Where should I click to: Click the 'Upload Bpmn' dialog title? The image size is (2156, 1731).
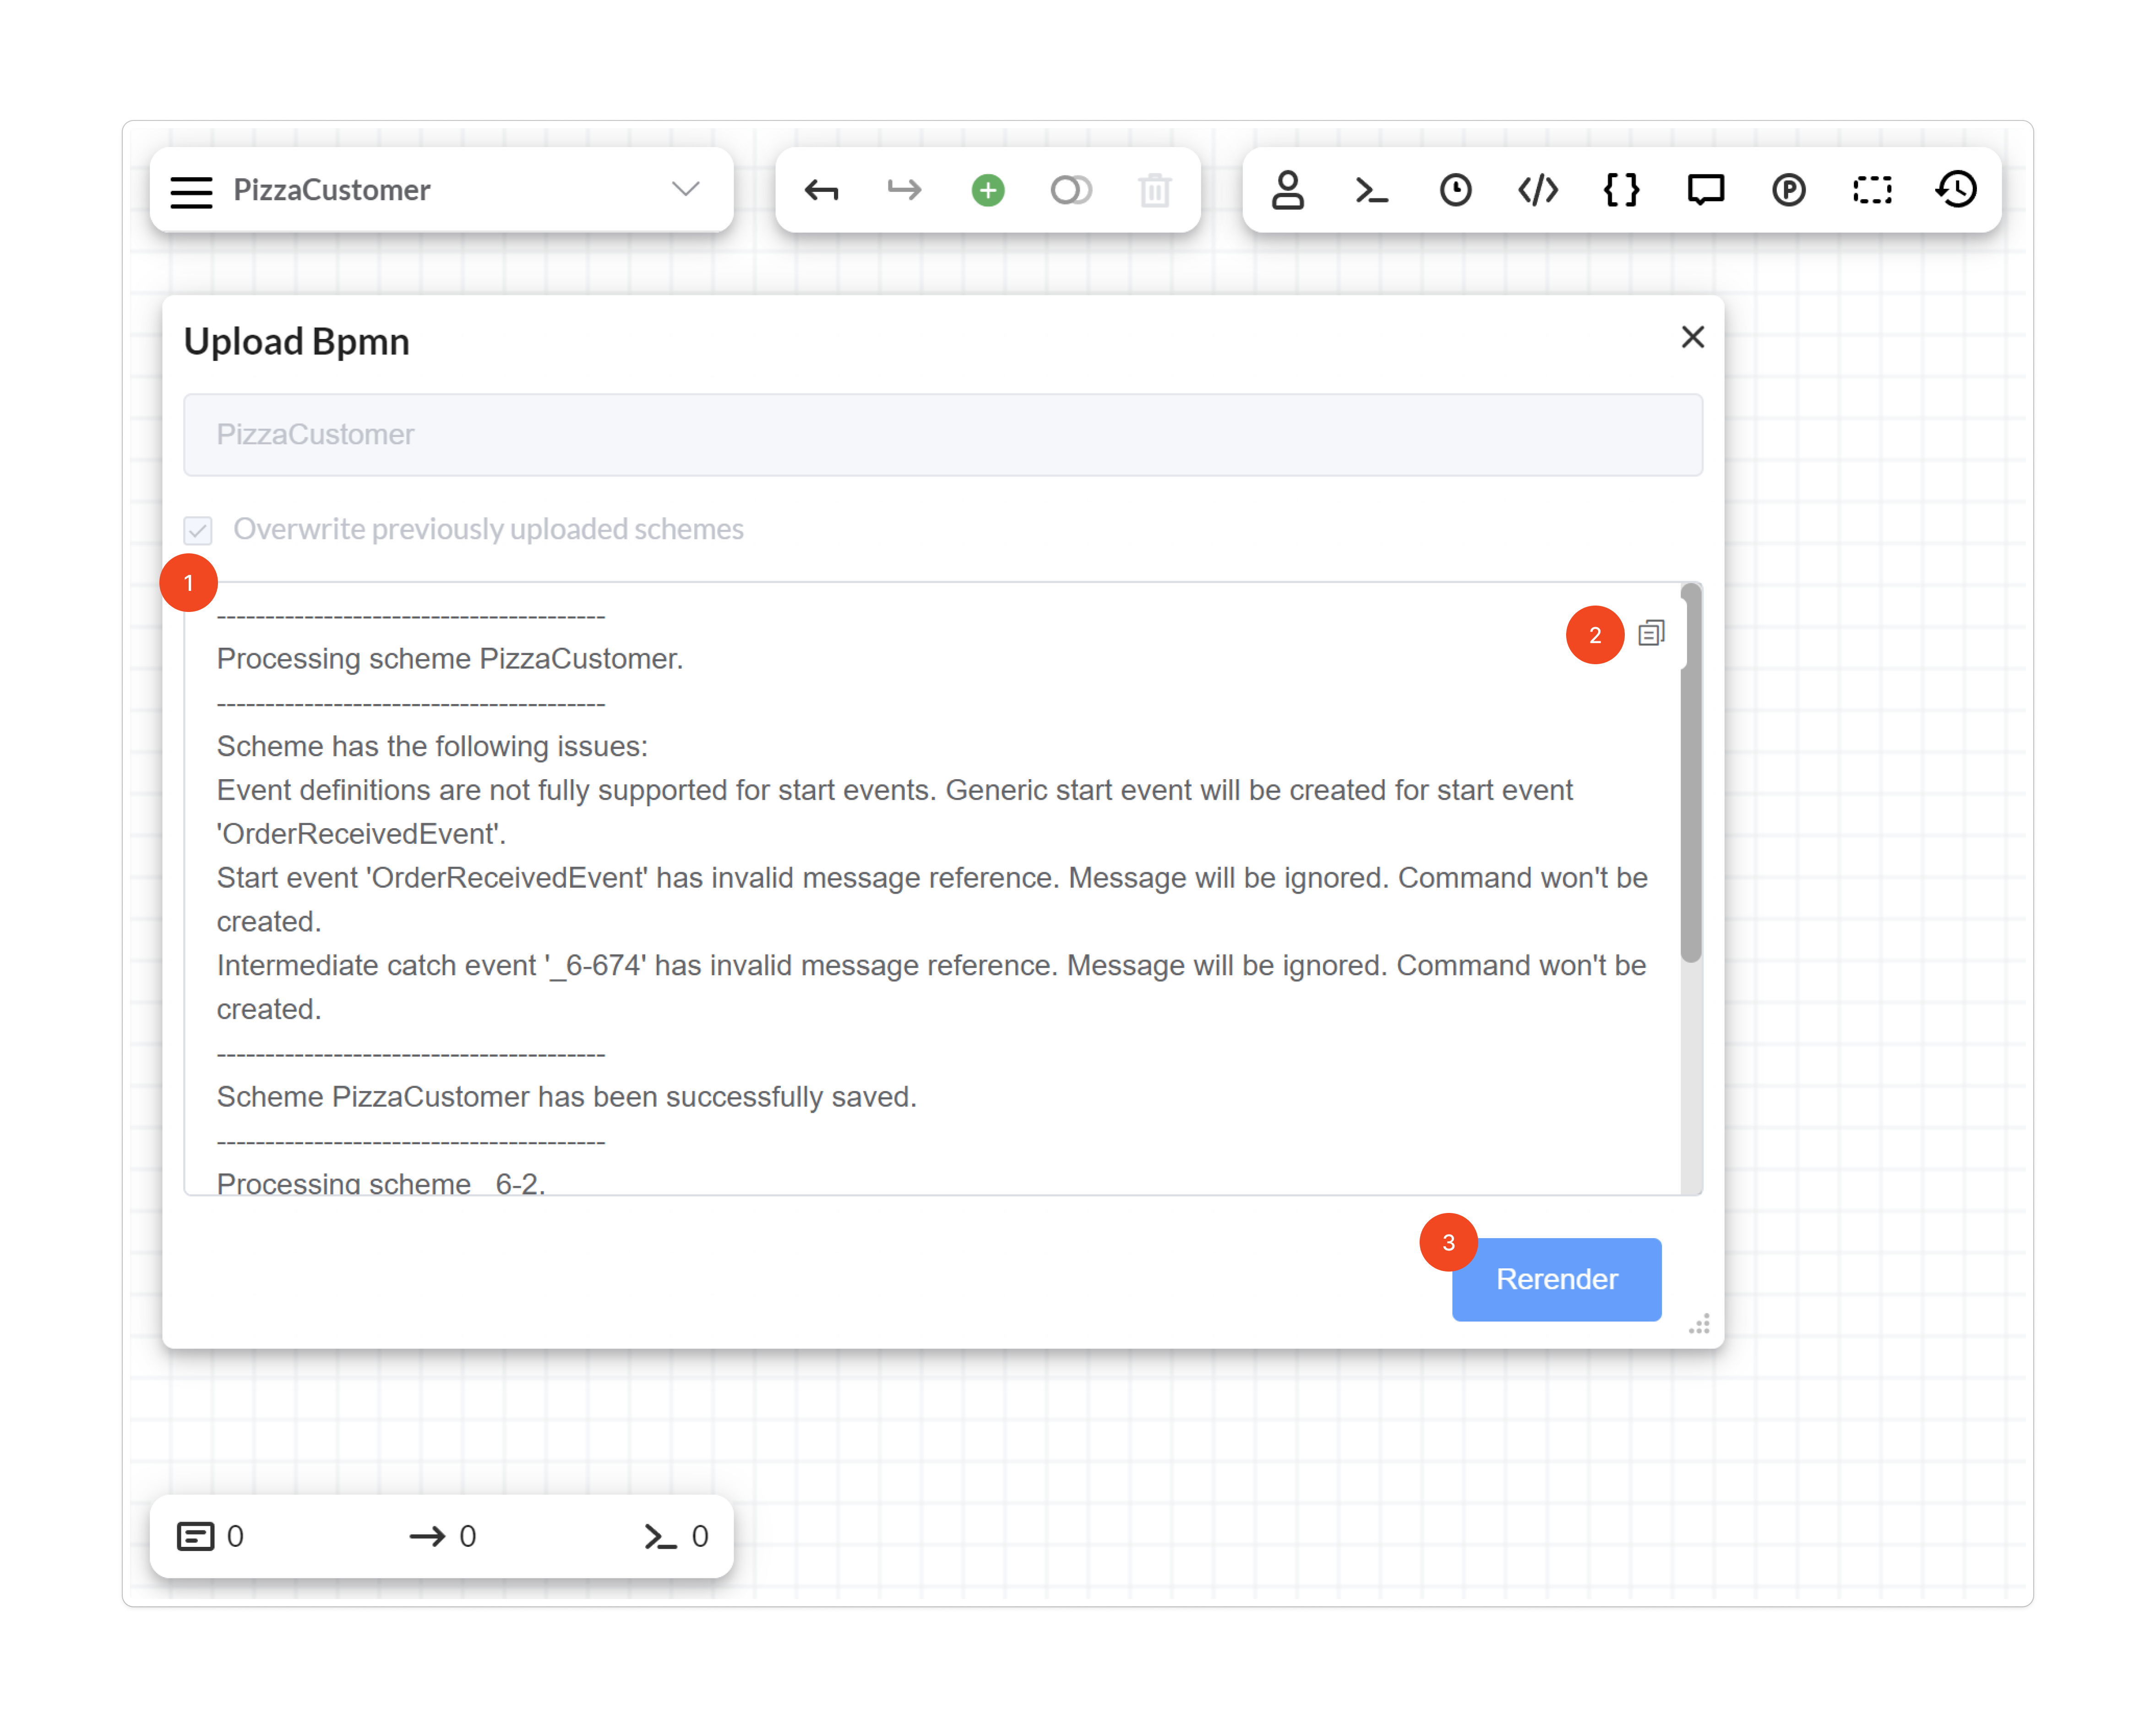[297, 342]
